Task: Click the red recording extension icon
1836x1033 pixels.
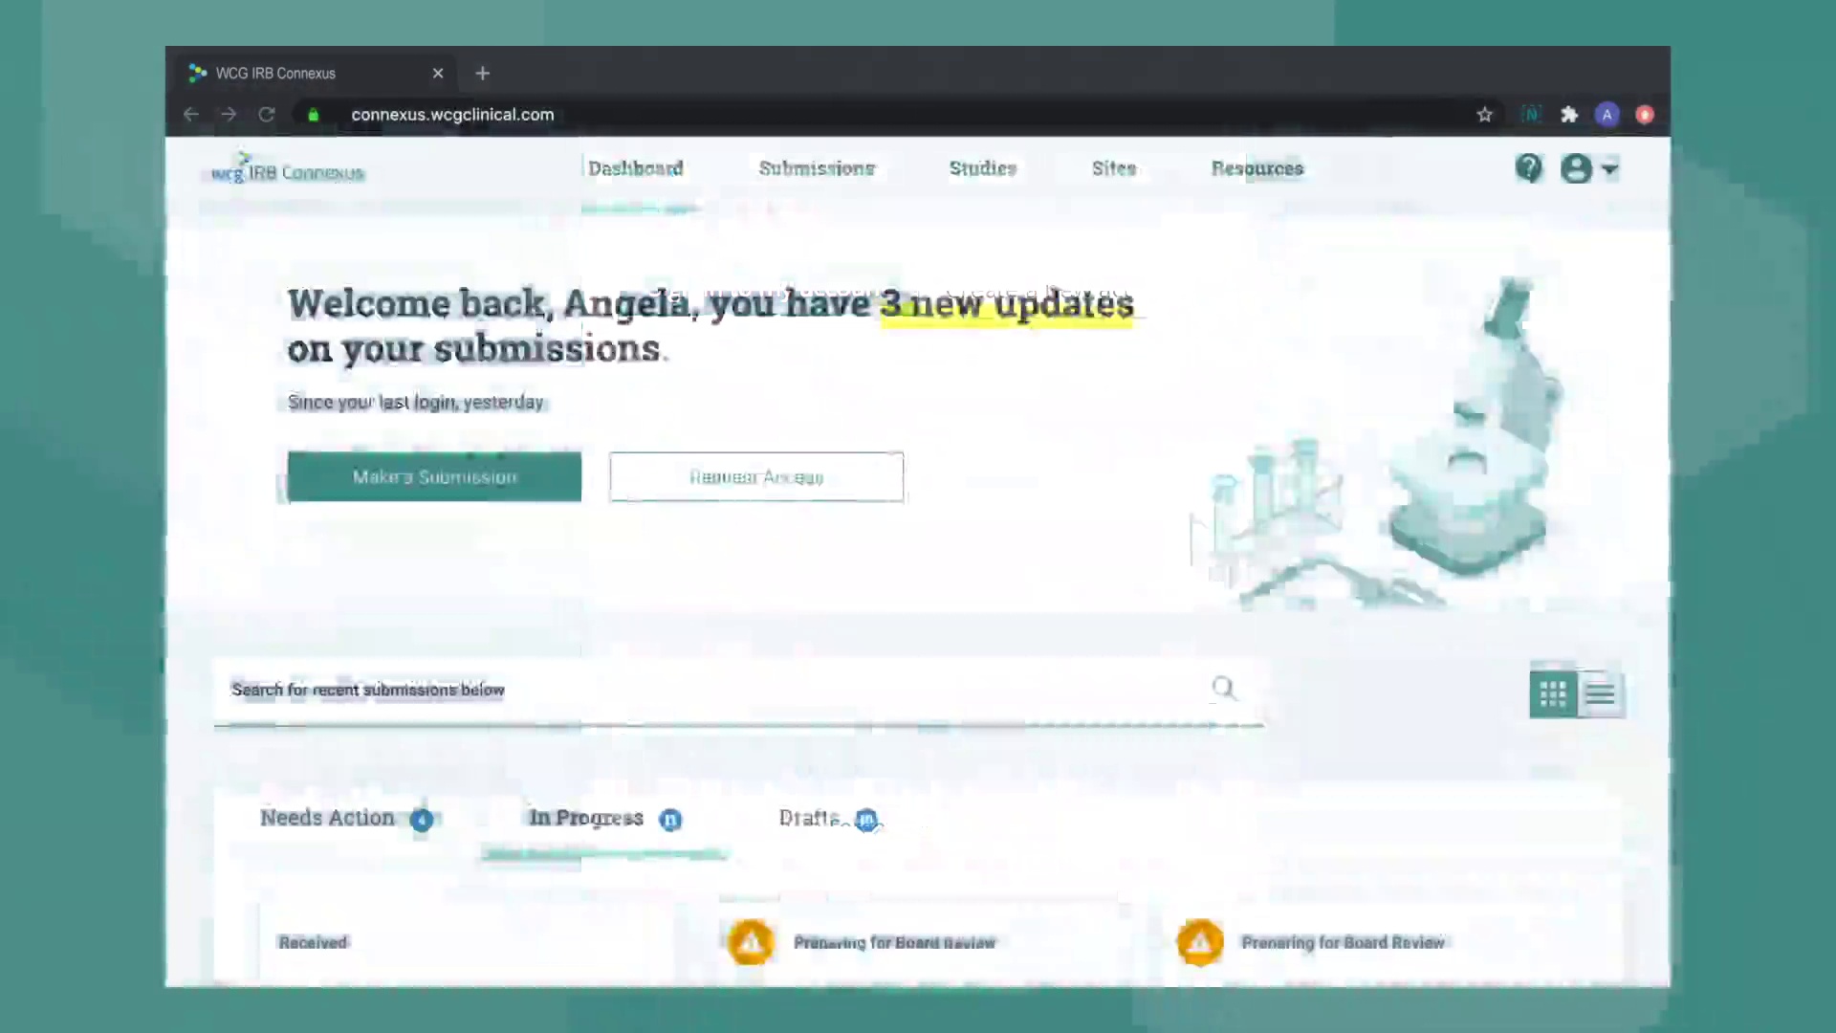Action: 1645,115
